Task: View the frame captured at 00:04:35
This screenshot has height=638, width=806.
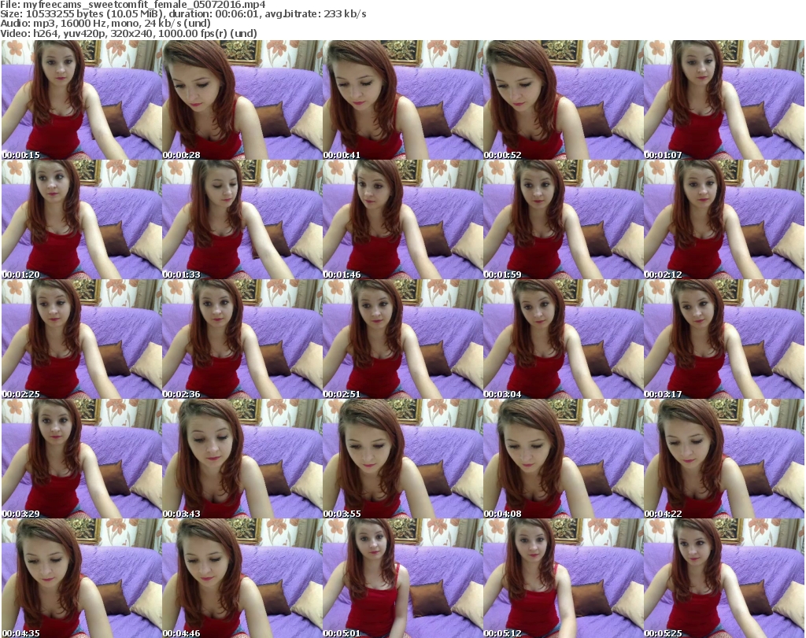Action: click(82, 578)
